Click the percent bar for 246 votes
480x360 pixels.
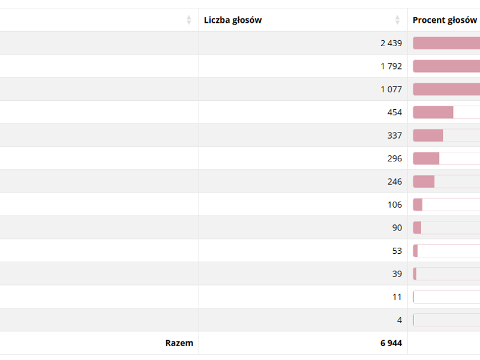(x=446, y=182)
